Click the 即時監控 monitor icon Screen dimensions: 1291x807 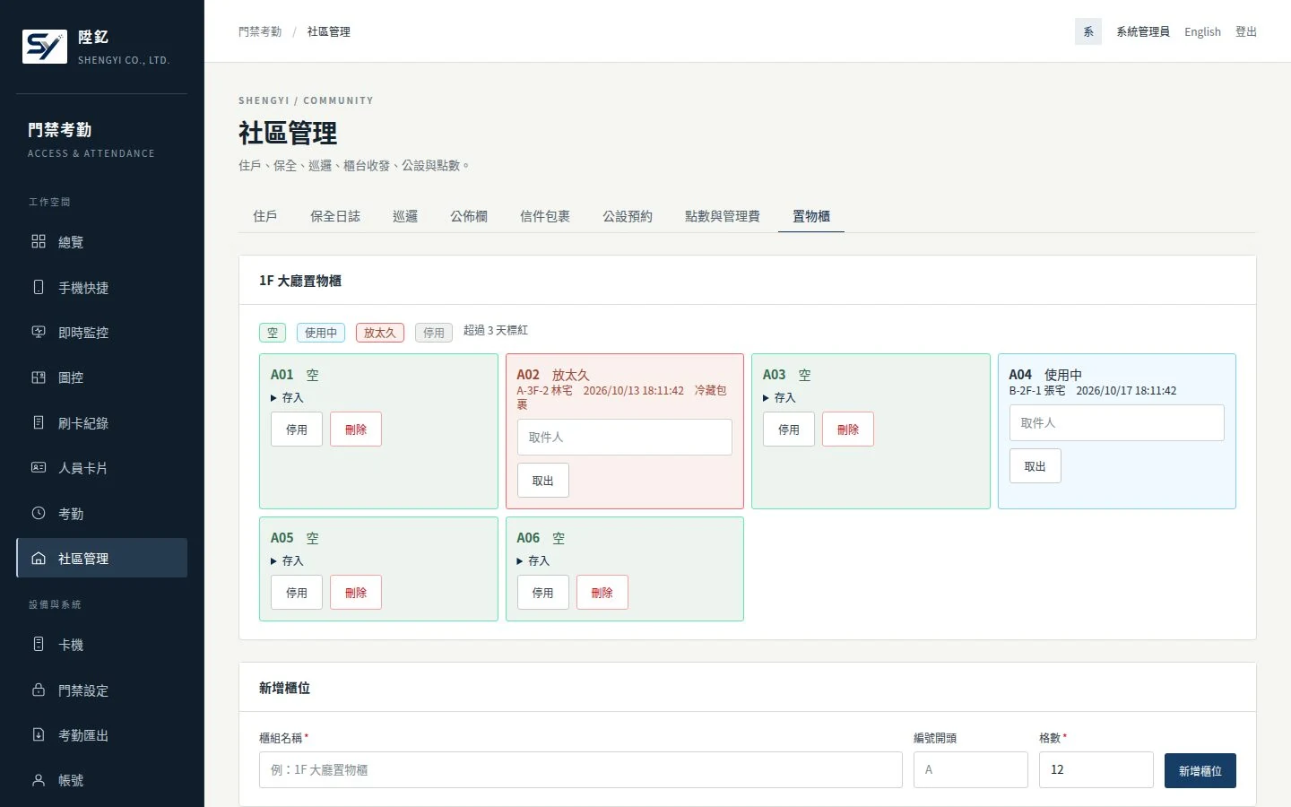(39, 332)
